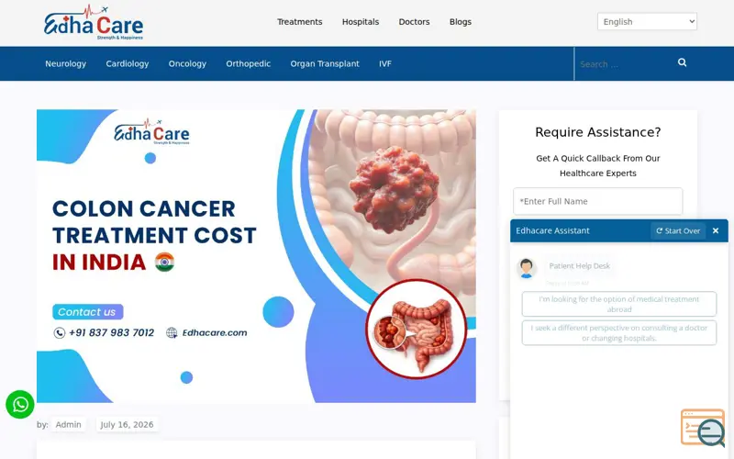Close the Edhacare Assistant chat
The height and width of the screenshot is (459, 734).
click(716, 231)
